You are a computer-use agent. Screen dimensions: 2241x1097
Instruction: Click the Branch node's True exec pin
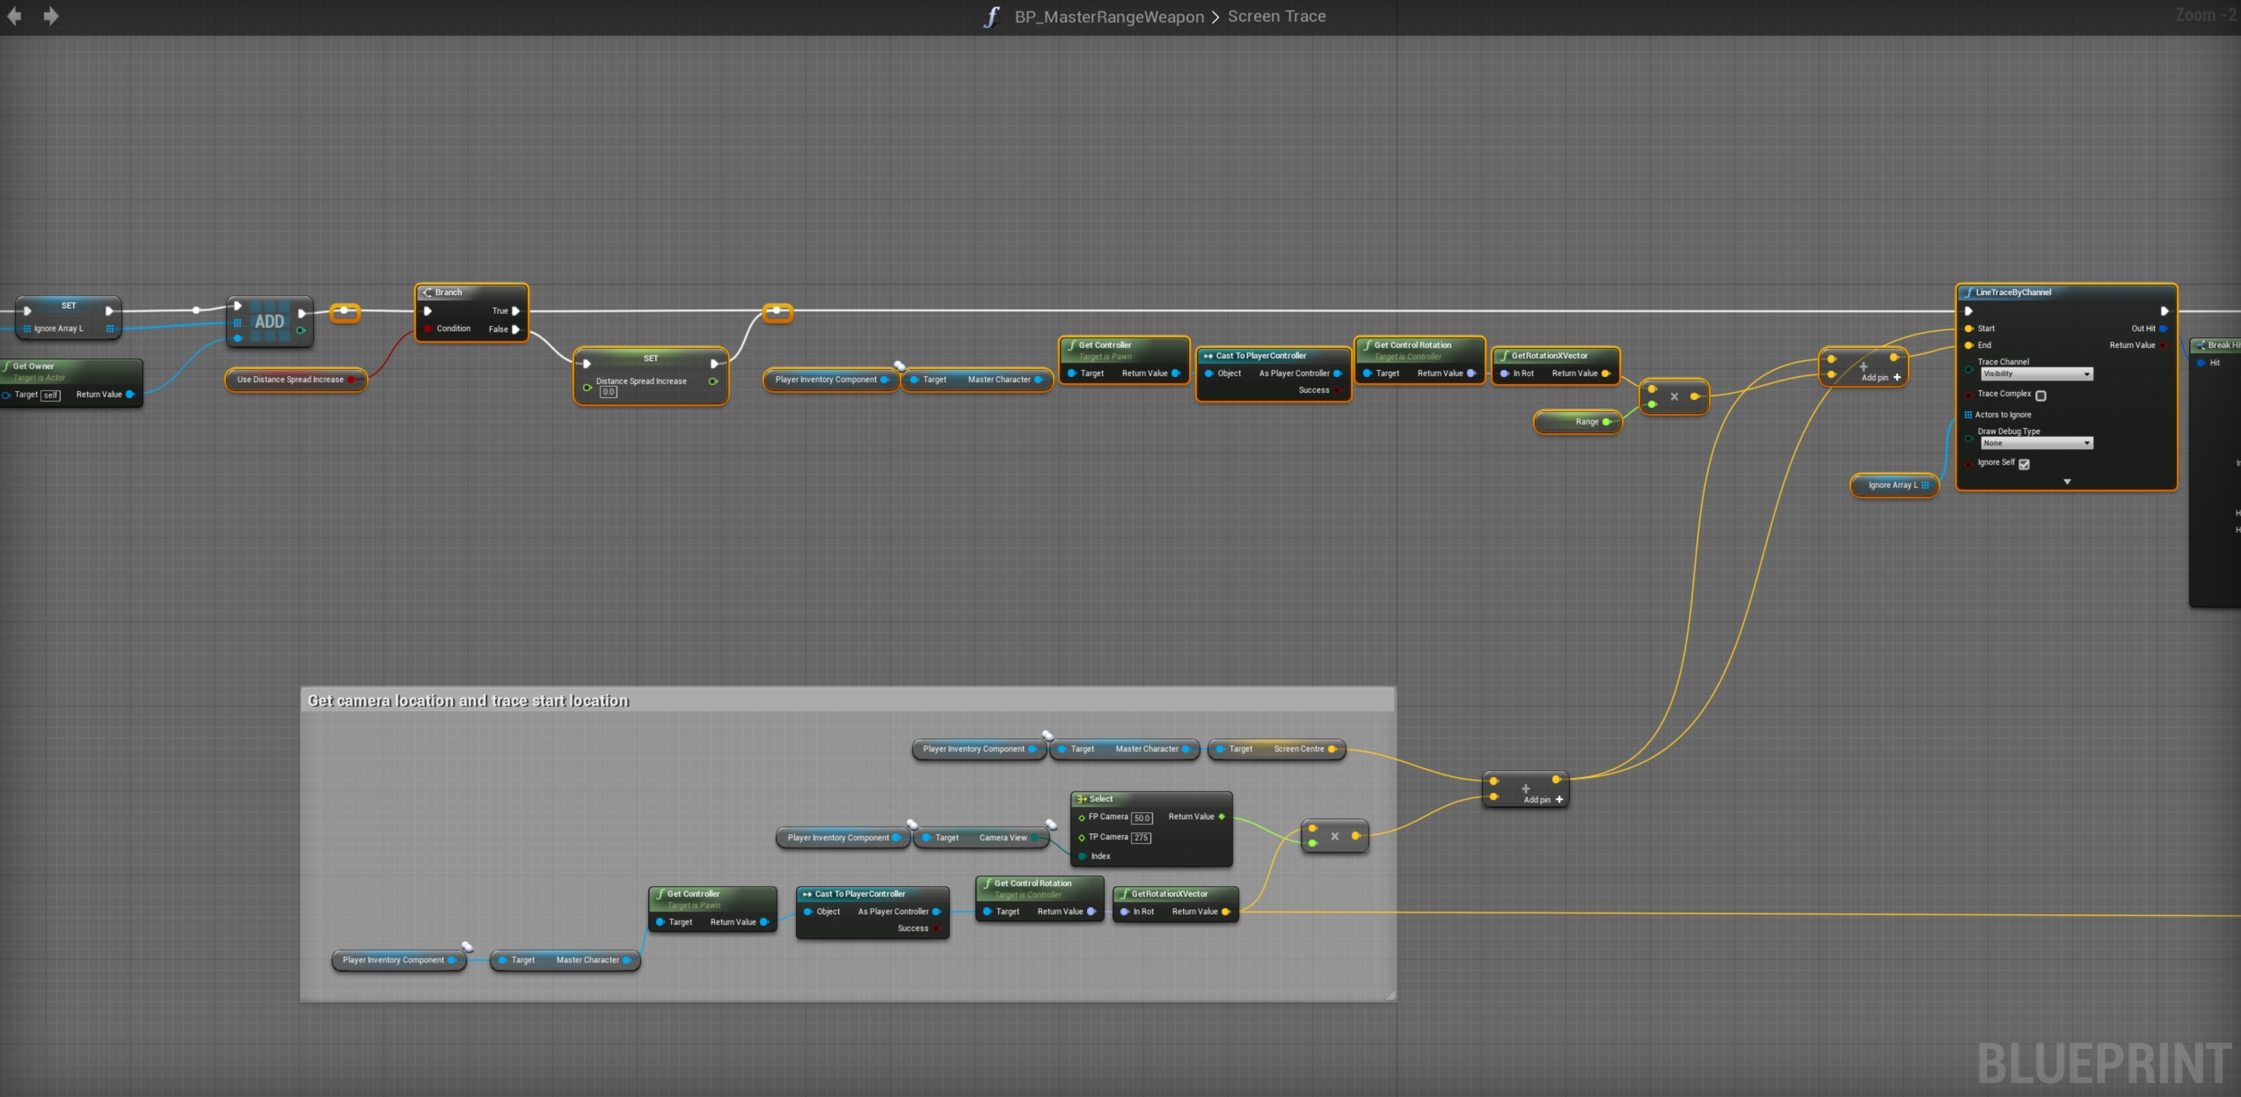516,311
